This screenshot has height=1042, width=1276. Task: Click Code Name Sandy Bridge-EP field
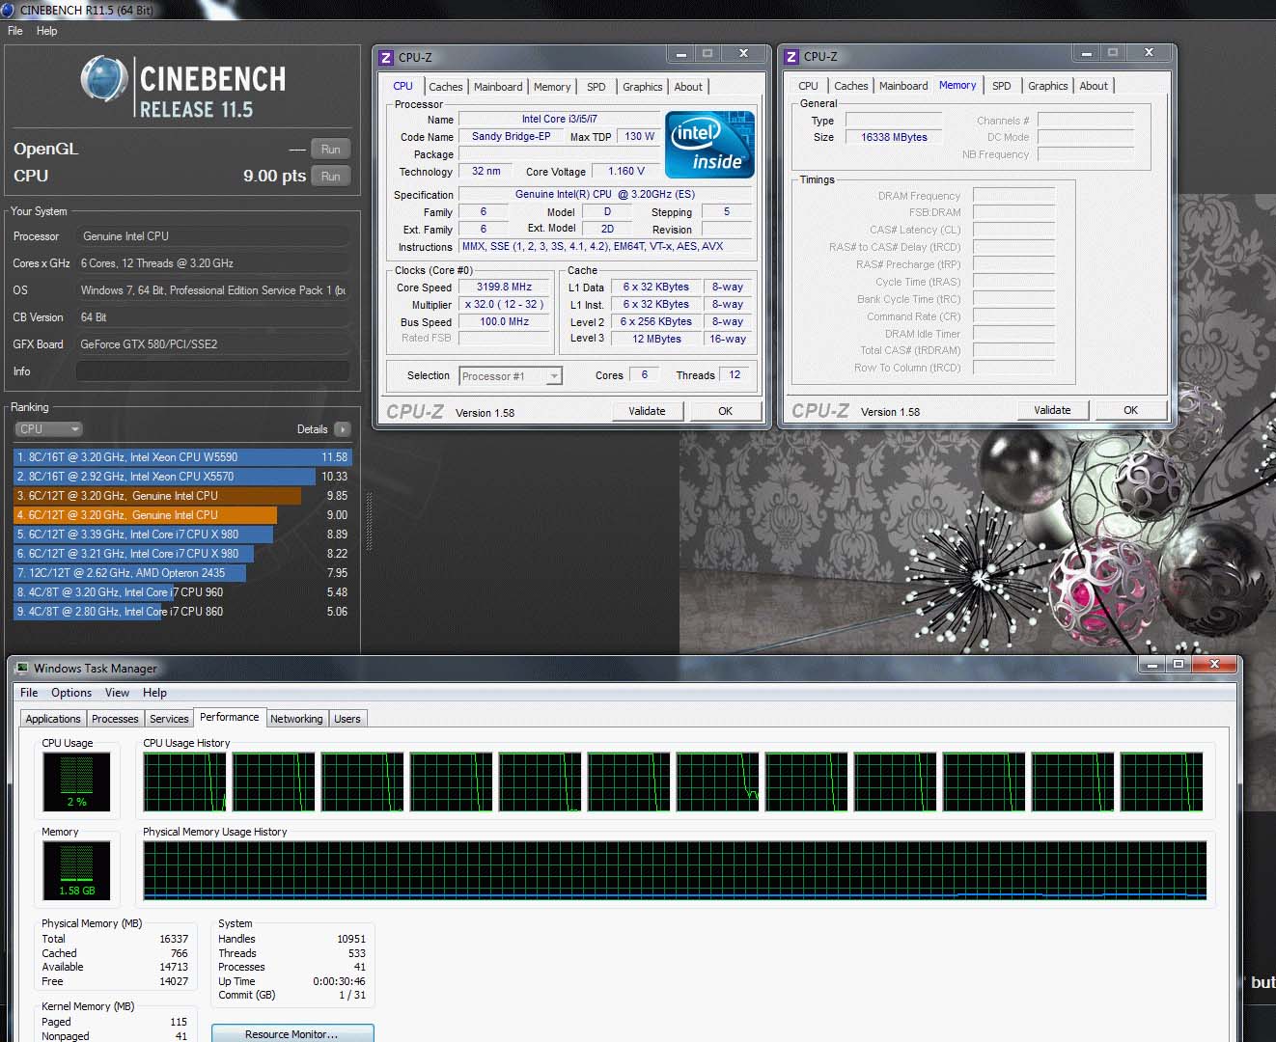(511, 136)
